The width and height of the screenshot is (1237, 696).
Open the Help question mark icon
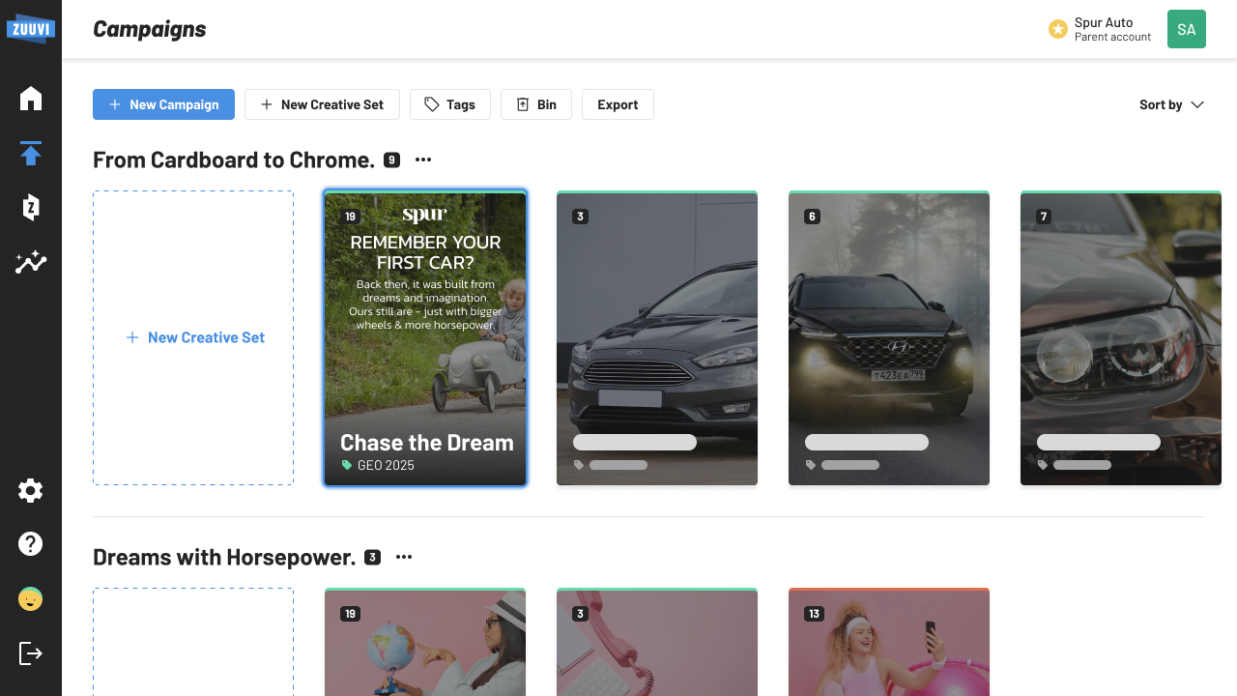(31, 544)
